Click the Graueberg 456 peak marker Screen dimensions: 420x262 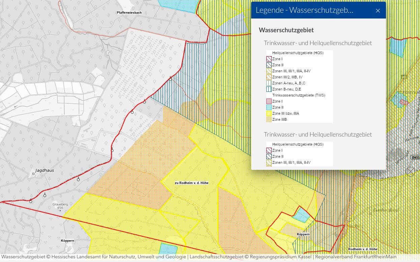60,206
